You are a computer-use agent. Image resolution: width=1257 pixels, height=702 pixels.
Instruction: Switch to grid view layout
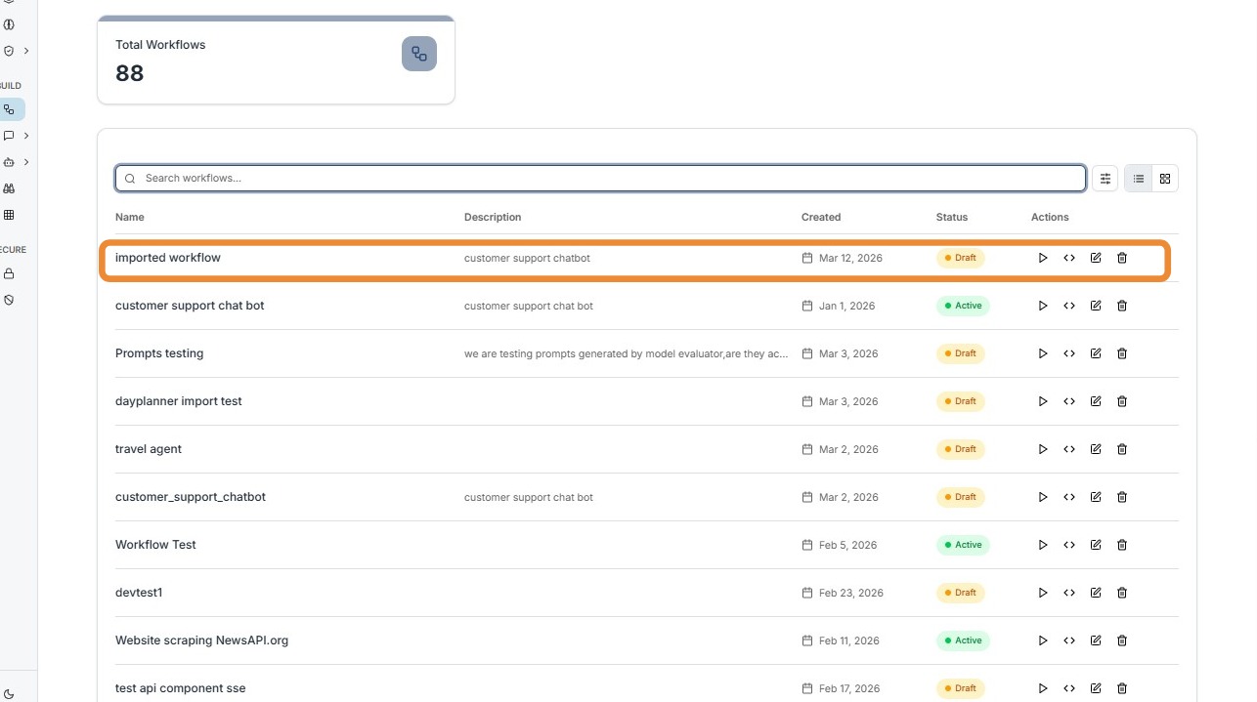click(x=1165, y=179)
